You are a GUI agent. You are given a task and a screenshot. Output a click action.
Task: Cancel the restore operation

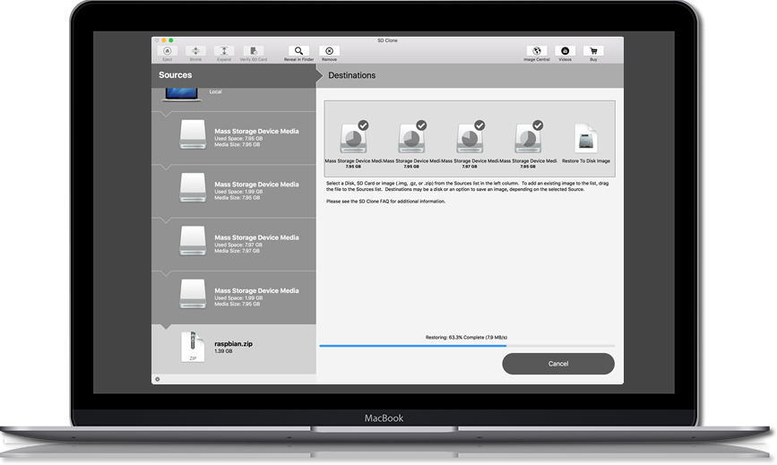(557, 364)
